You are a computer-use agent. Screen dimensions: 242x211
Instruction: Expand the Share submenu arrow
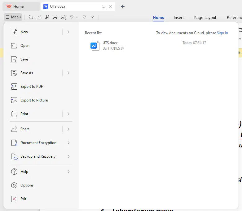tap(68, 129)
